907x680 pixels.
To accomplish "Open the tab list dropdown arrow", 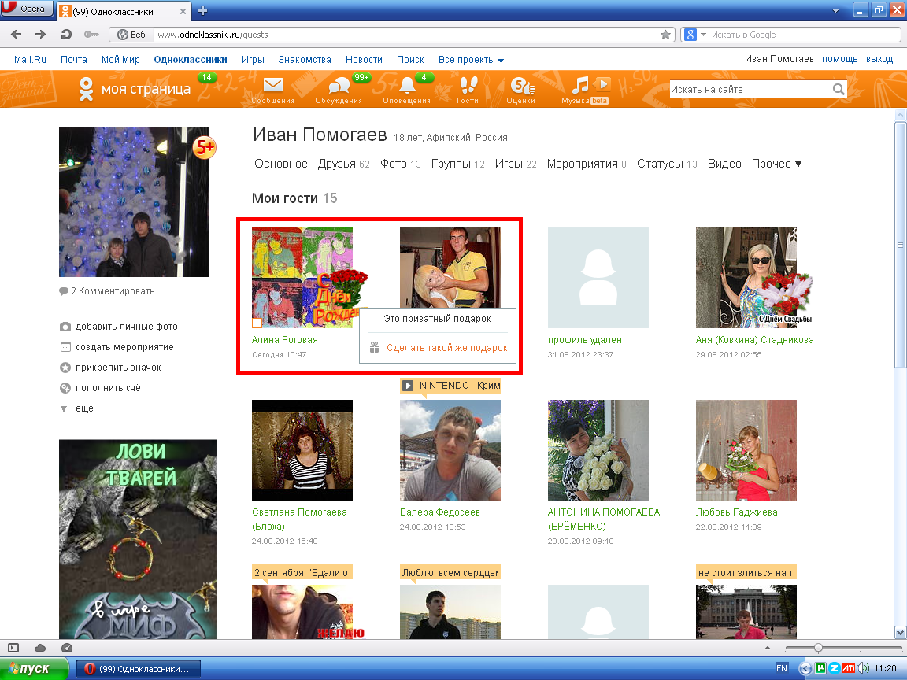I will [835, 11].
